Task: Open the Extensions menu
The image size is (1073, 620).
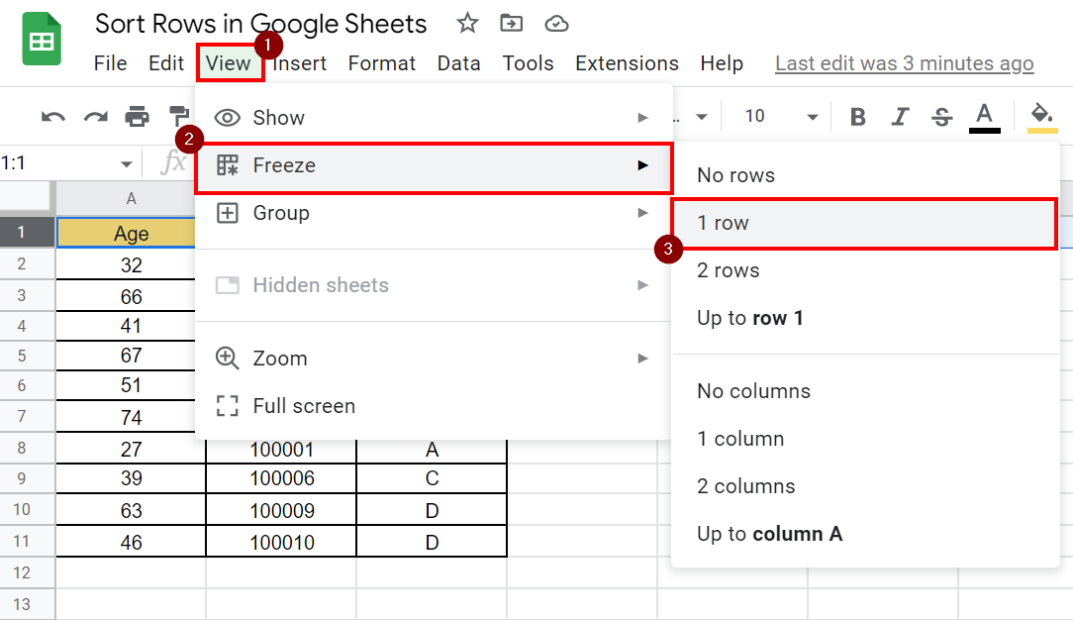Action: coord(627,63)
